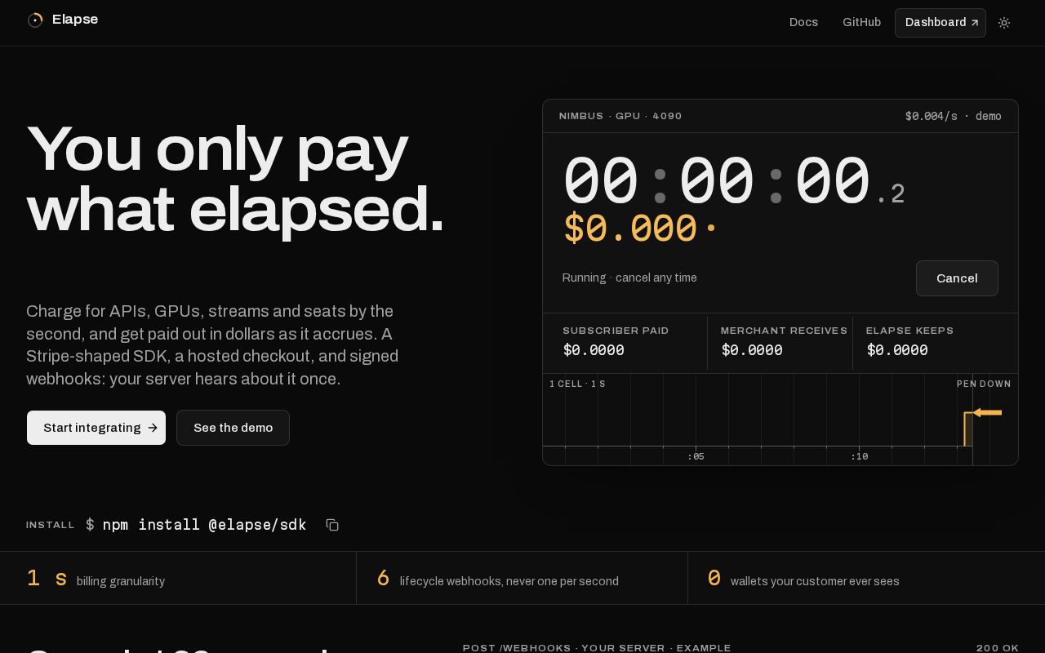The height and width of the screenshot is (653, 1045).
Task: Open the Dashboard button
Action: (940, 23)
